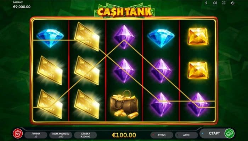
Task: Open the ЛИНИИ 10 lines selector
Action: pos(36,135)
